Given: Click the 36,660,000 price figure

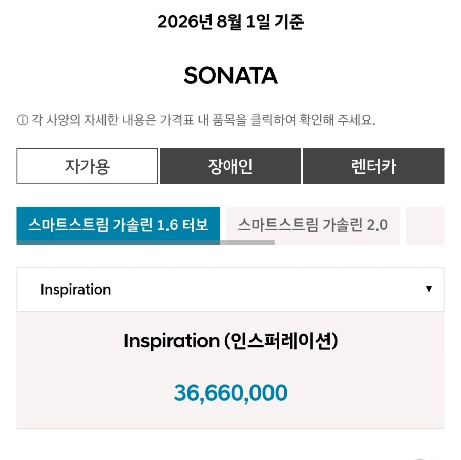Looking at the screenshot, I should [x=231, y=393].
